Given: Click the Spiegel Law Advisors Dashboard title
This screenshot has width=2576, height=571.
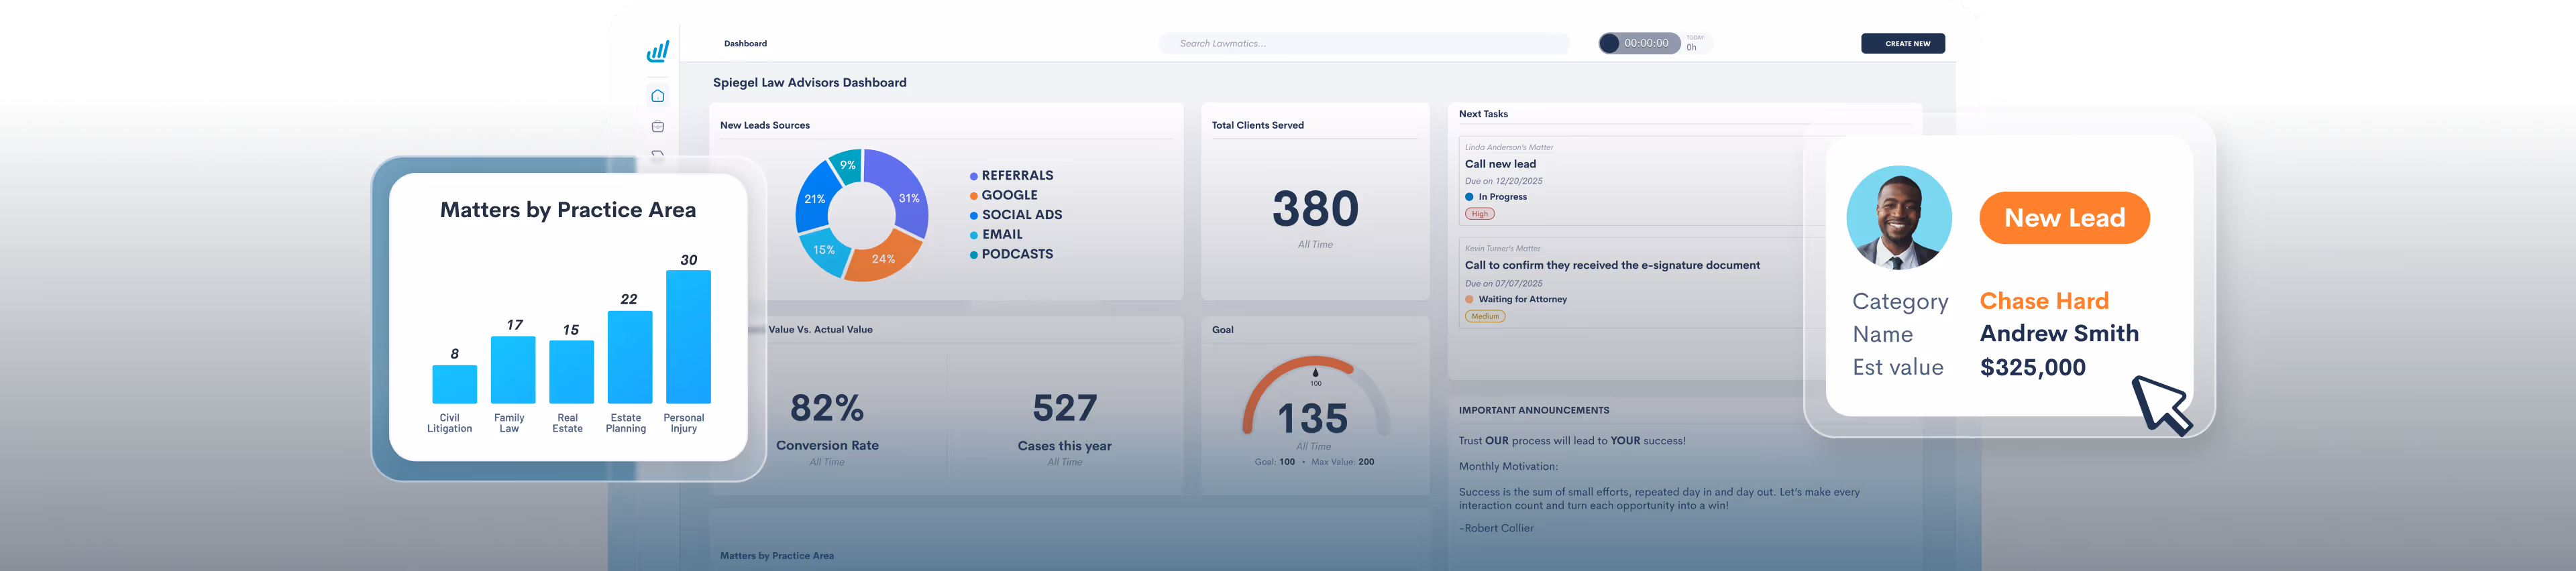Looking at the screenshot, I should tap(809, 83).
